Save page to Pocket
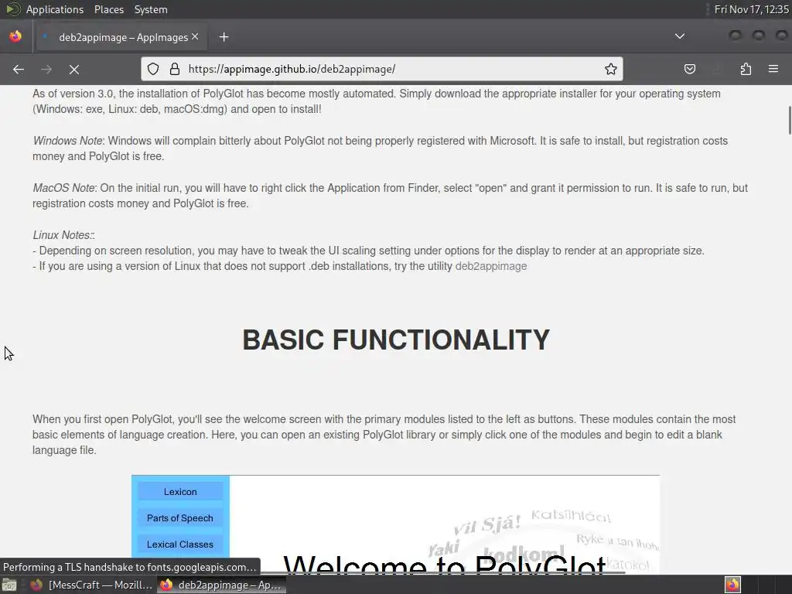The height and width of the screenshot is (594, 792). click(x=690, y=69)
